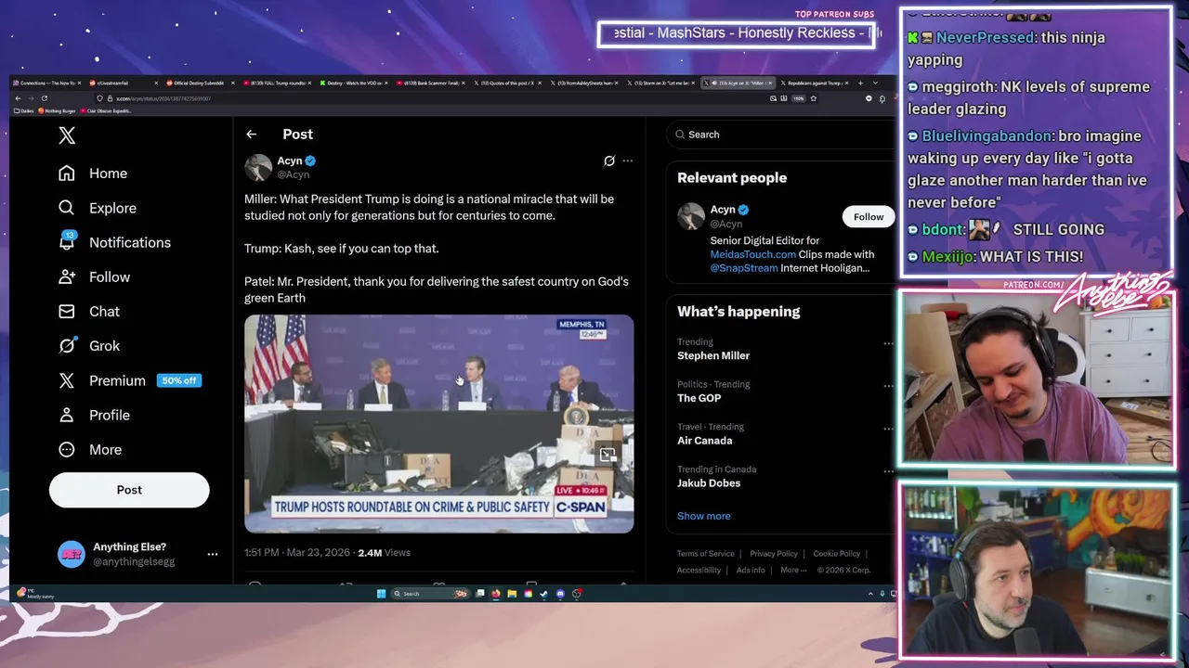Open the MeidasTouch.com link in Acyn's bio
1189x668 pixels.
coord(753,254)
